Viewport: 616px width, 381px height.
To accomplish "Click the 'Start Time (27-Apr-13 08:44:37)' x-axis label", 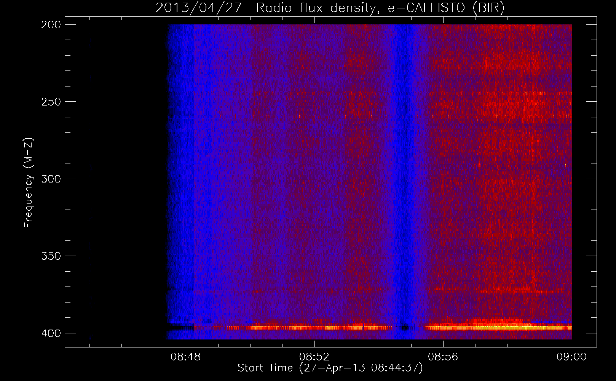I will pyautogui.click(x=330, y=368).
